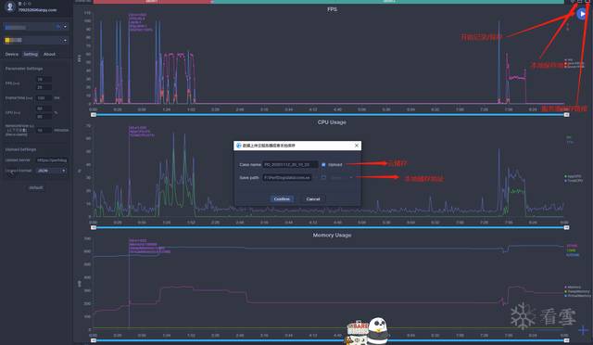Click the right handle of CPU Usage slider
Image resolution: width=593 pixels, height=345 pixels.
pos(566,227)
